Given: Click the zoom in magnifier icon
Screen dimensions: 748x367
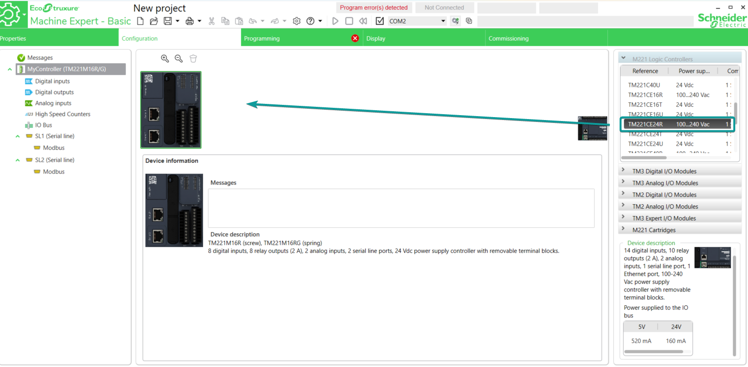Looking at the screenshot, I should click(165, 59).
